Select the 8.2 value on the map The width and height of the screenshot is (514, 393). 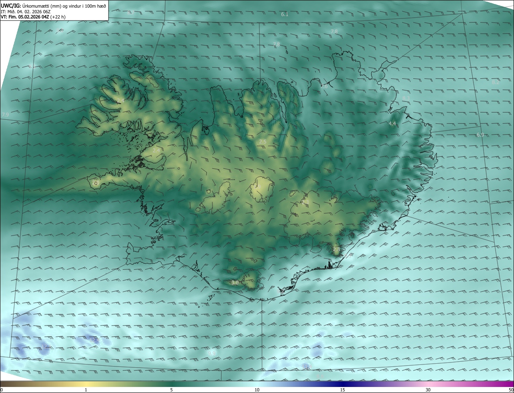click(x=496, y=82)
